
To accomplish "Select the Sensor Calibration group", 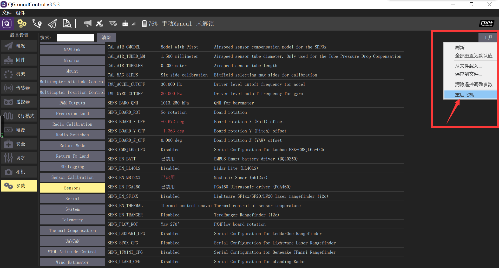I will tap(72, 177).
